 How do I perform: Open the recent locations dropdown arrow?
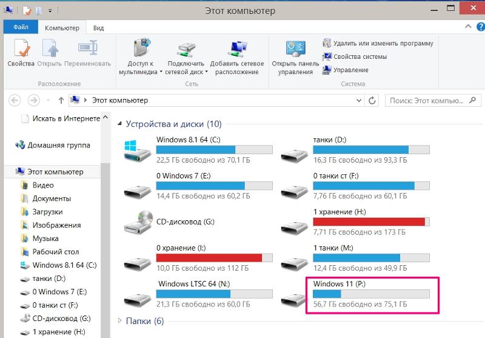click(x=48, y=100)
